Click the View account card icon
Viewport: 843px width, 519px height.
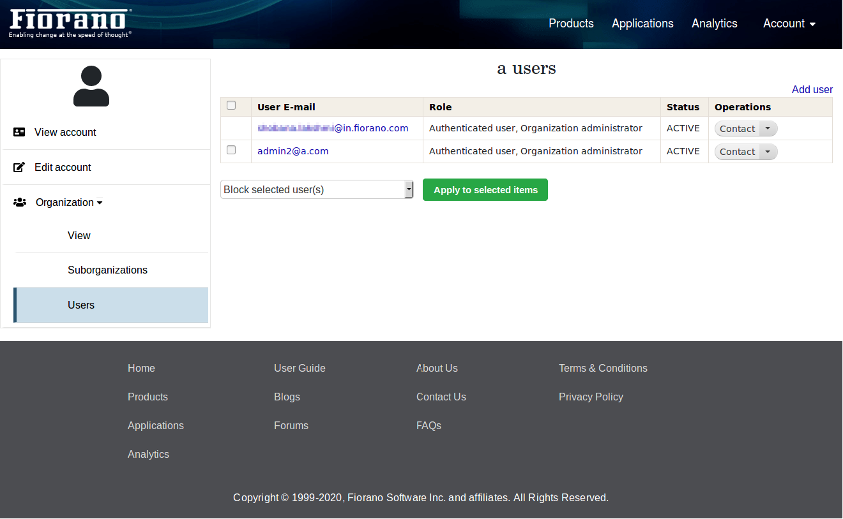(x=19, y=132)
